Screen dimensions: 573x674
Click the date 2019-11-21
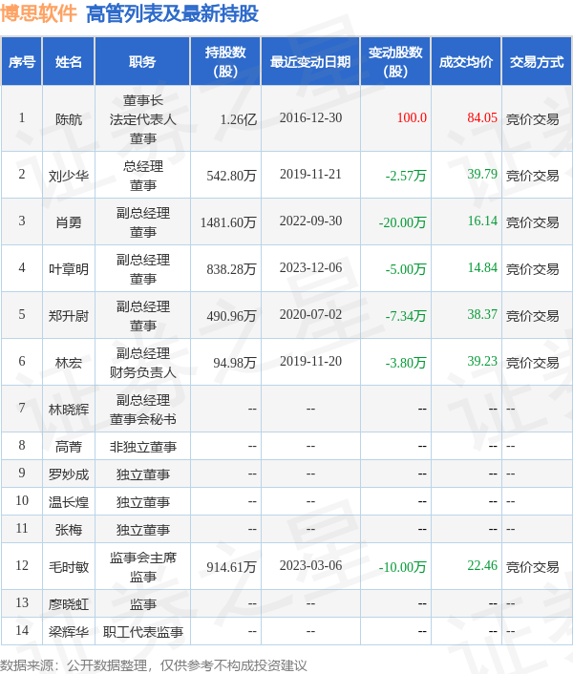(310, 174)
